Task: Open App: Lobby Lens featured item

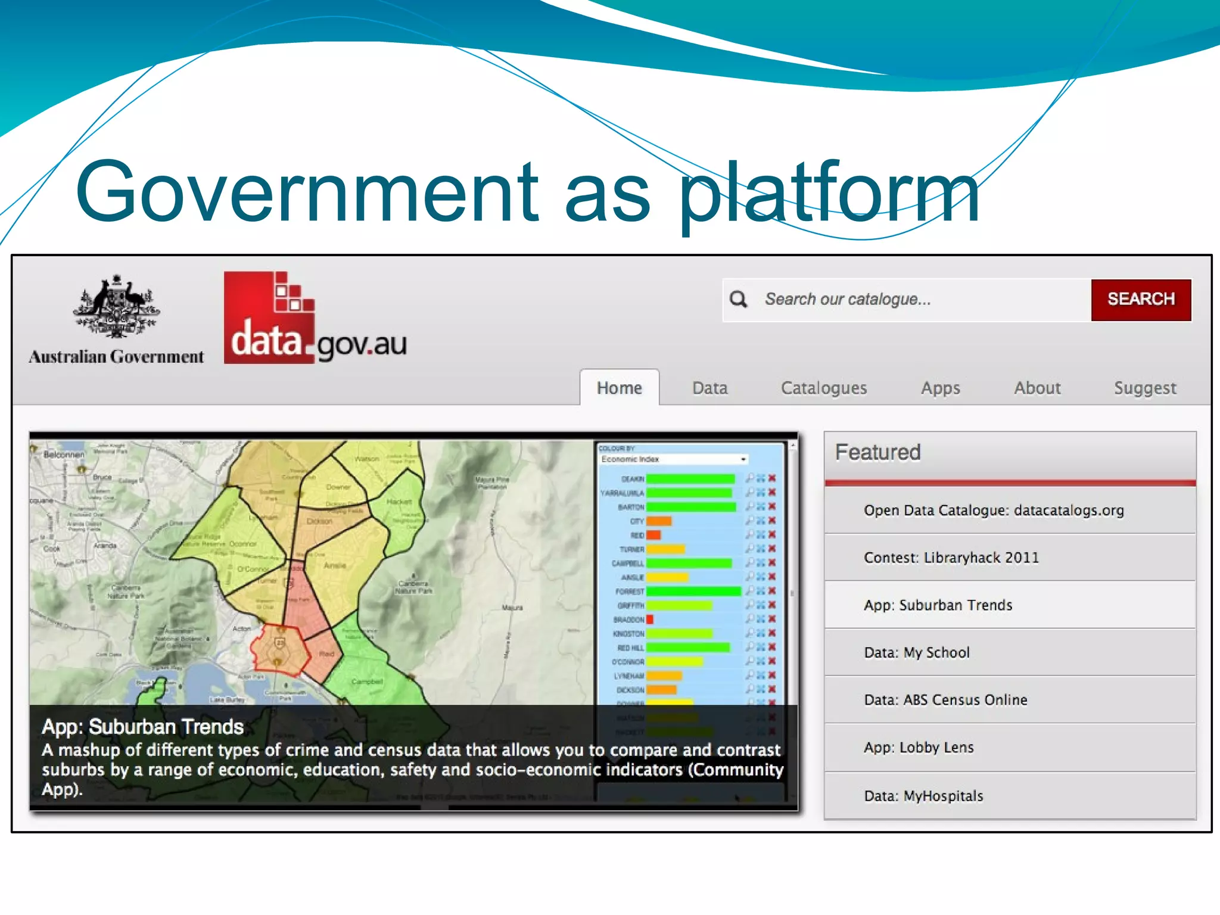Action: [1010, 748]
